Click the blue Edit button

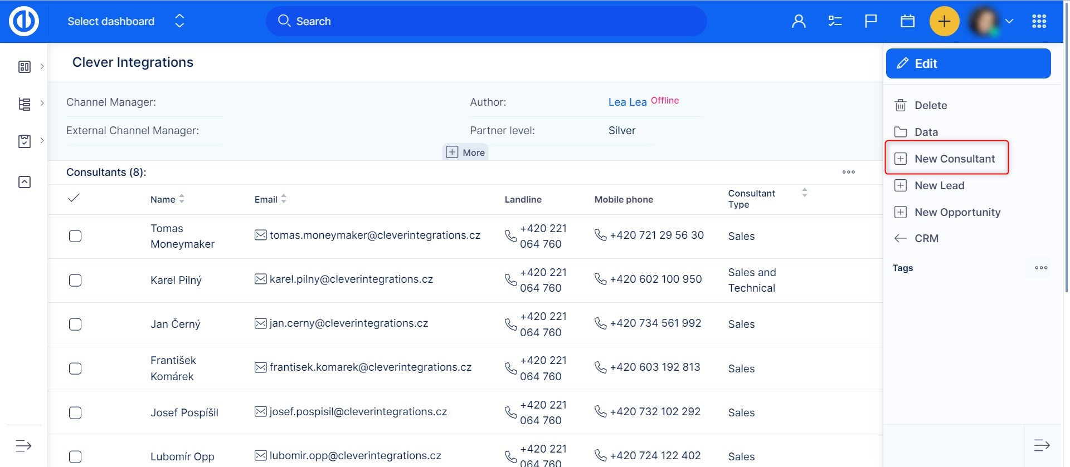(x=968, y=63)
